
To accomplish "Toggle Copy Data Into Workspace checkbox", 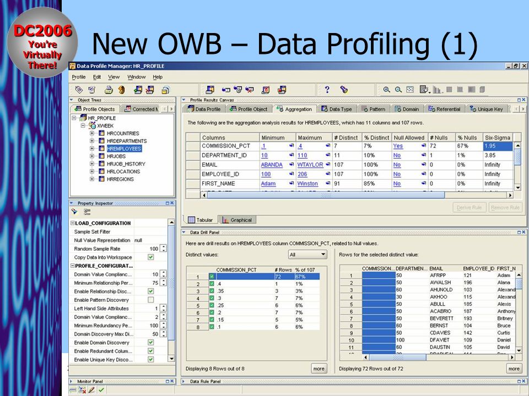I will (x=151, y=257).
